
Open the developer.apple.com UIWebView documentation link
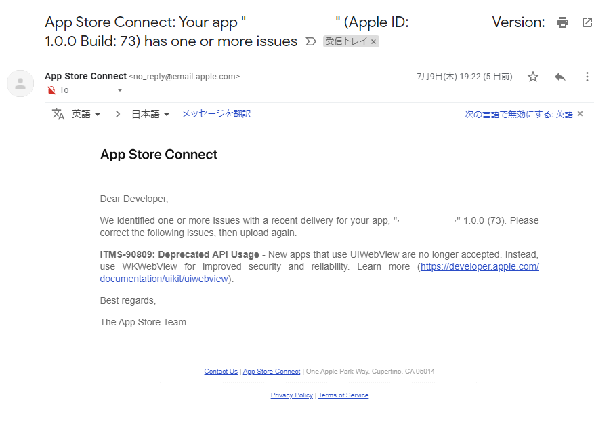coord(480,267)
